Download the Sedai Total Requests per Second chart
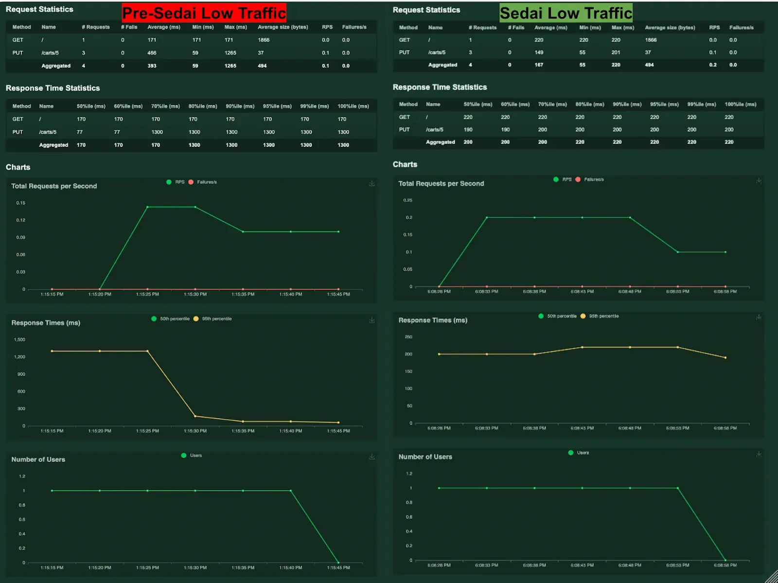 pos(759,181)
